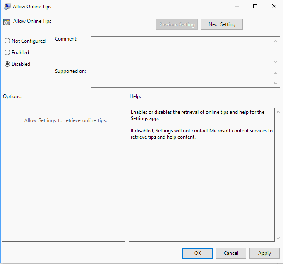Click the Supported on text field

[x=182, y=78]
